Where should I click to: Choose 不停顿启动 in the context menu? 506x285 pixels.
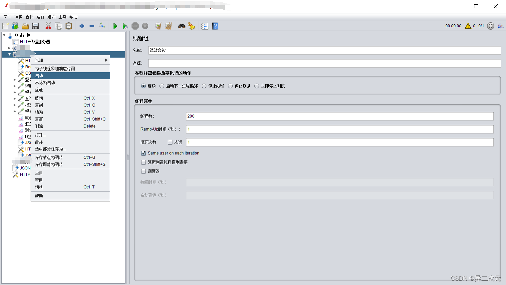(70, 83)
